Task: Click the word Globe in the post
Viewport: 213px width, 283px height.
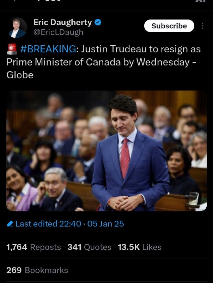Action: pos(20,75)
